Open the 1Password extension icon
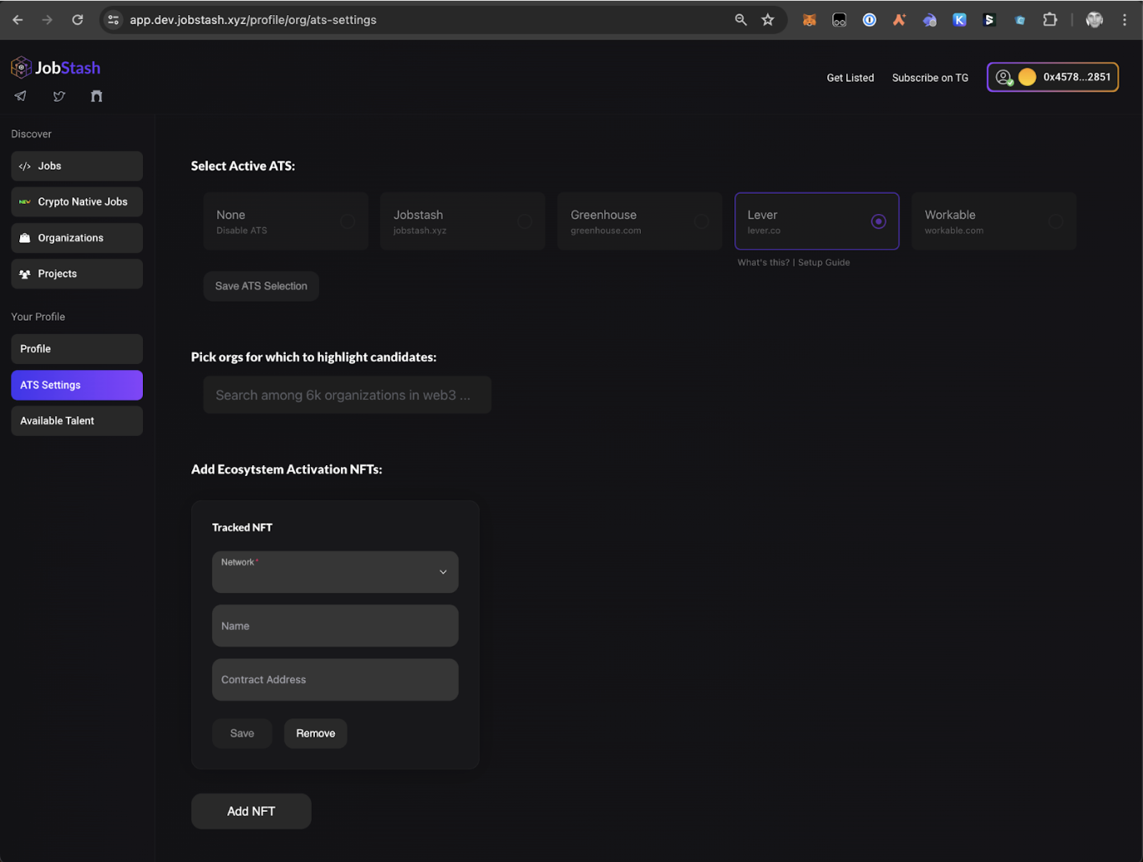The image size is (1143, 862). (x=870, y=20)
